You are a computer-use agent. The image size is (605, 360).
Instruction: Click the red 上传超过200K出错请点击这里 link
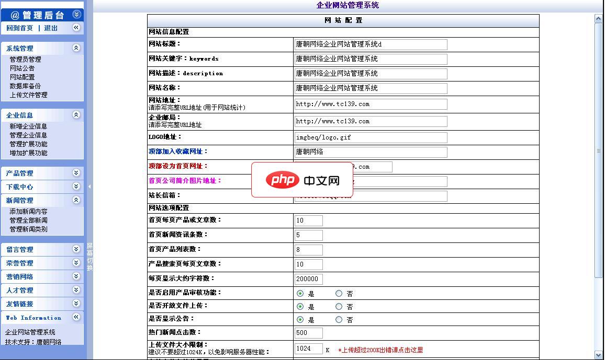pyautogui.click(x=380, y=350)
